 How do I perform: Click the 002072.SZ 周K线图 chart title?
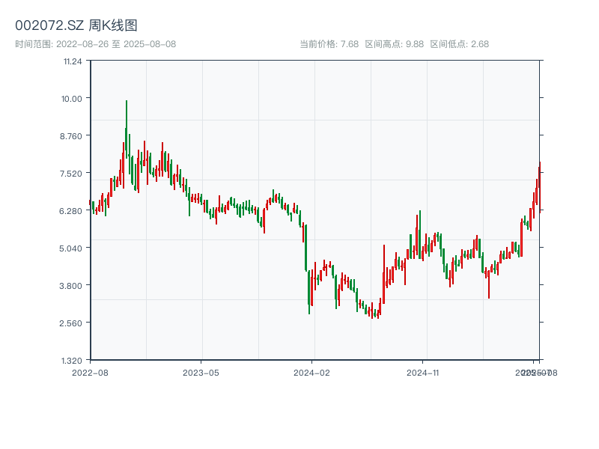(76, 26)
